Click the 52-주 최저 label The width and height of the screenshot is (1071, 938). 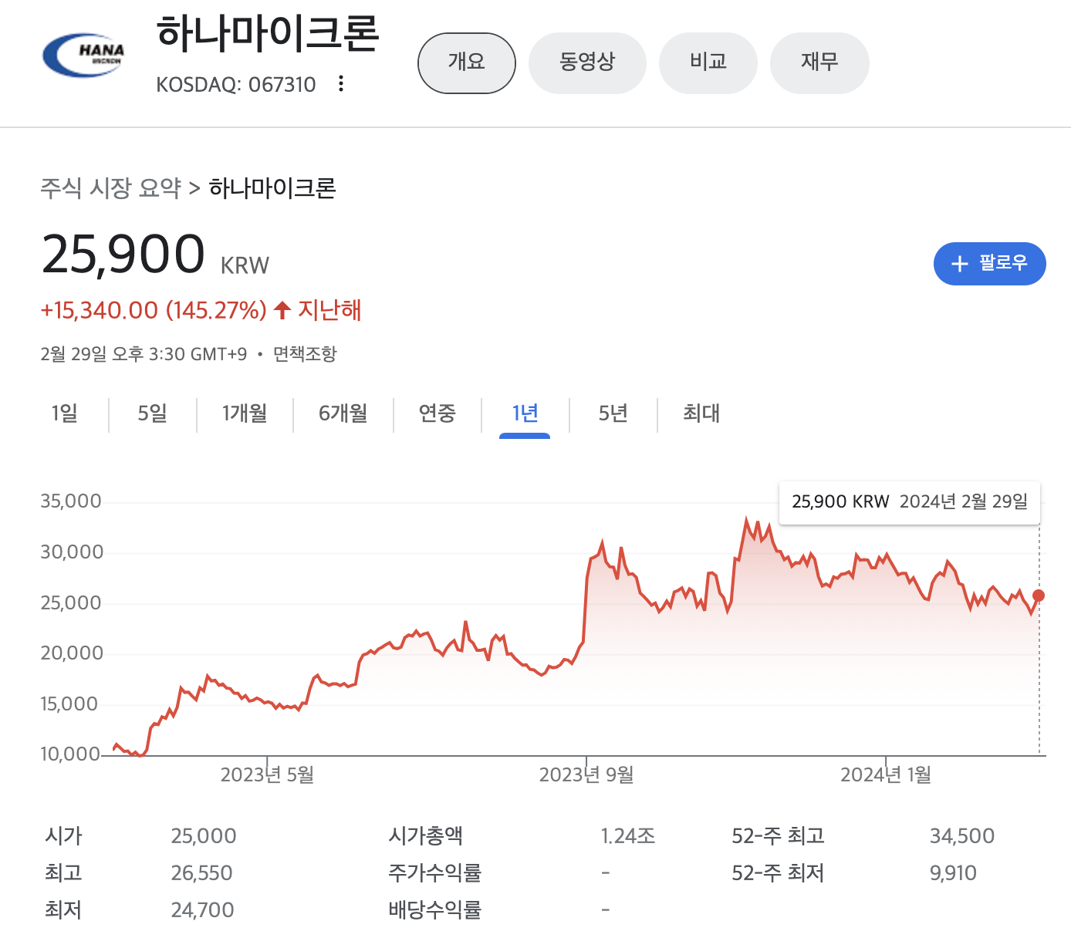click(779, 873)
